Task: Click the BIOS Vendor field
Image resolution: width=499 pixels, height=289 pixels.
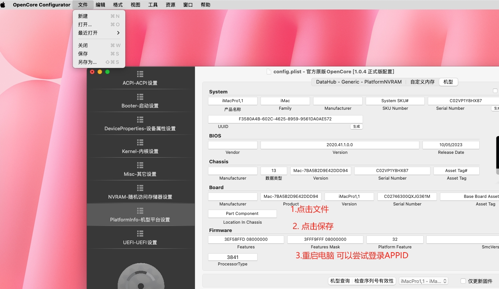Action: click(233, 145)
